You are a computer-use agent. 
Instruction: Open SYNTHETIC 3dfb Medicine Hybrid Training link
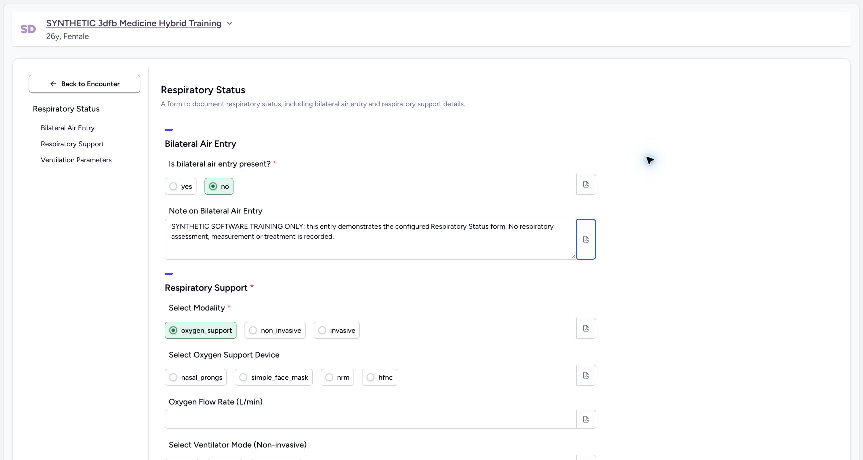pyautogui.click(x=134, y=23)
